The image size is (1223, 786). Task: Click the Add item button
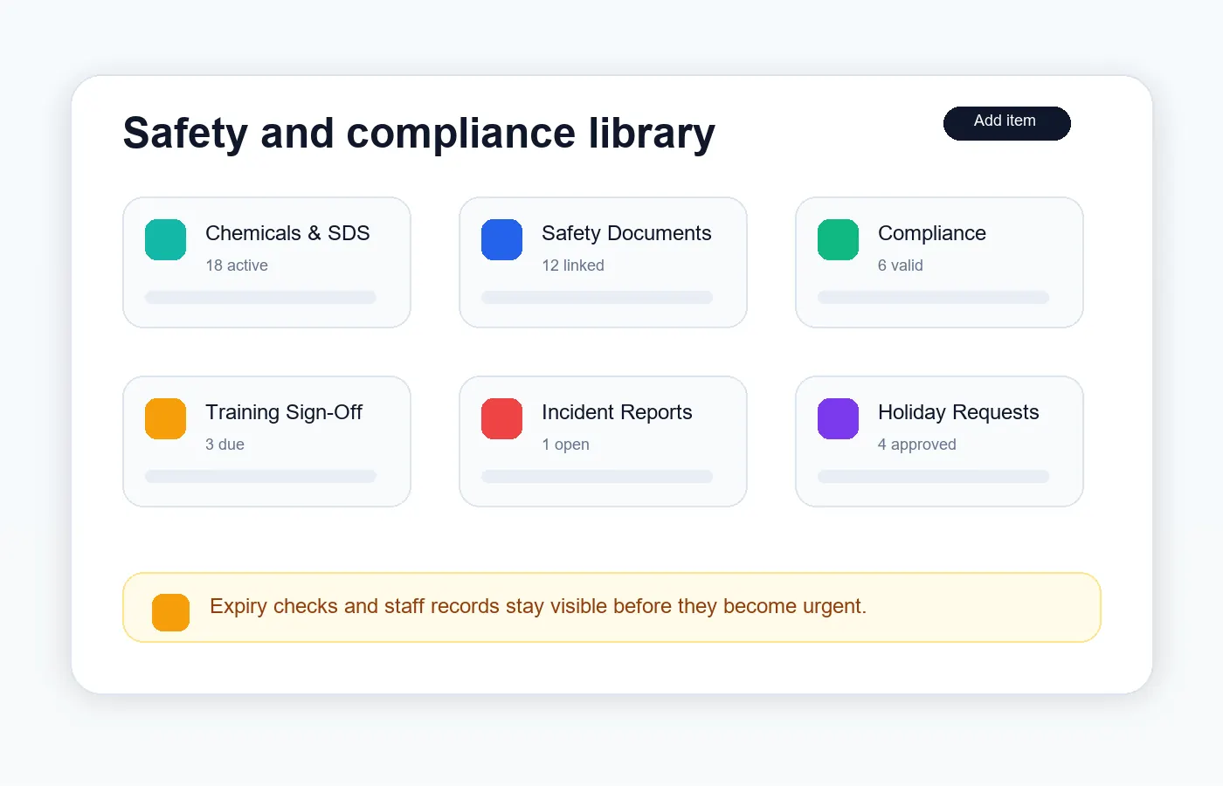(1006, 123)
